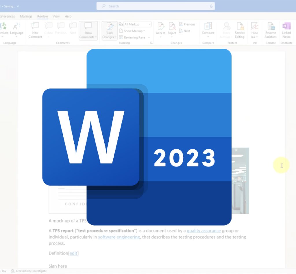The height and width of the screenshot is (274, 296).
Task: Switch to the Mailings ribbon tab
Action: (x=26, y=17)
